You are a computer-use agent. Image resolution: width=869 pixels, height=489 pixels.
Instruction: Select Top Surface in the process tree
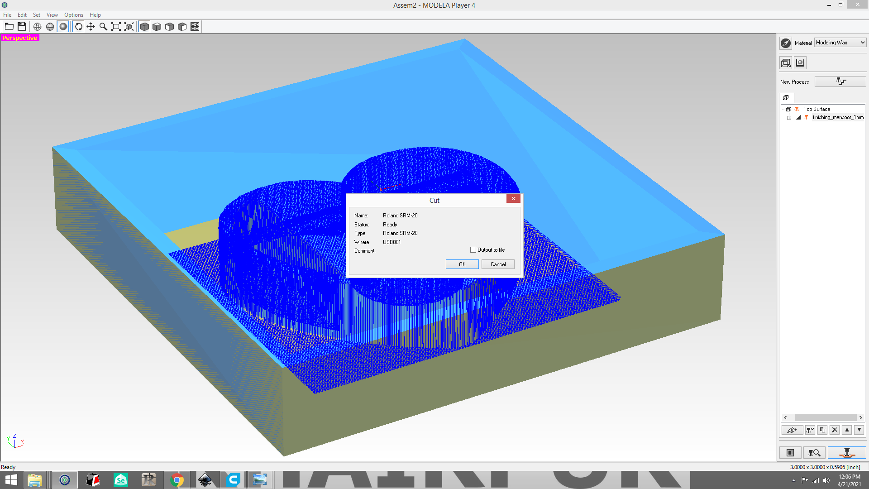tap(817, 109)
